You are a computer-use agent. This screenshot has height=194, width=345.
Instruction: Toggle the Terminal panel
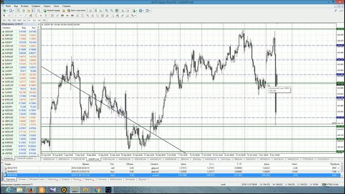point(33,11)
